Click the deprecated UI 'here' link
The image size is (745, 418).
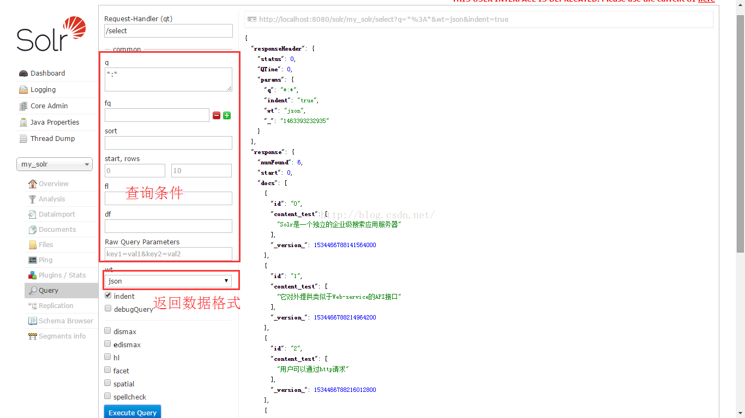[x=706, y=1]
